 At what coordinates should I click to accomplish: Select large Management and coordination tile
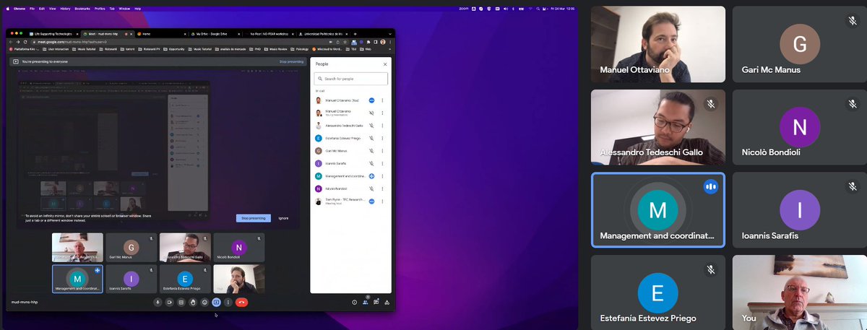(658, 209)
